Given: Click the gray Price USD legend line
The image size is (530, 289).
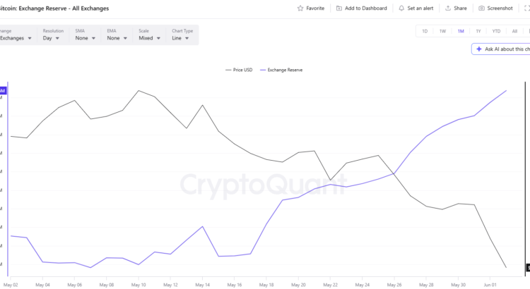Looking at the screenshot, I should click(x=228, y=70).
